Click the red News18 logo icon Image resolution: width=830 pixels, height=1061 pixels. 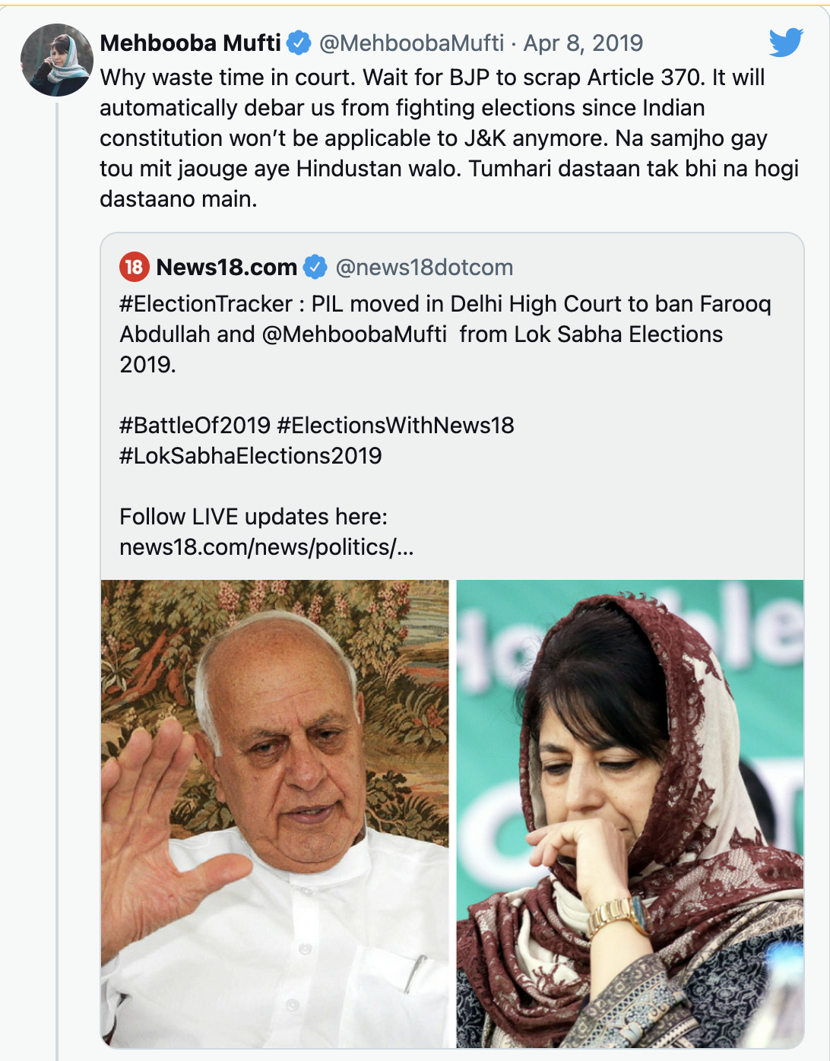[x=134, y=267]
